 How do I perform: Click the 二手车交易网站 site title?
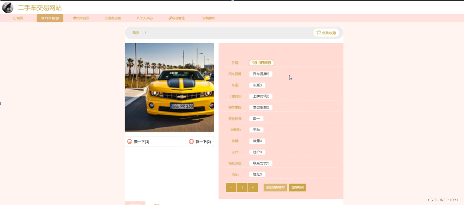[40, 8]
